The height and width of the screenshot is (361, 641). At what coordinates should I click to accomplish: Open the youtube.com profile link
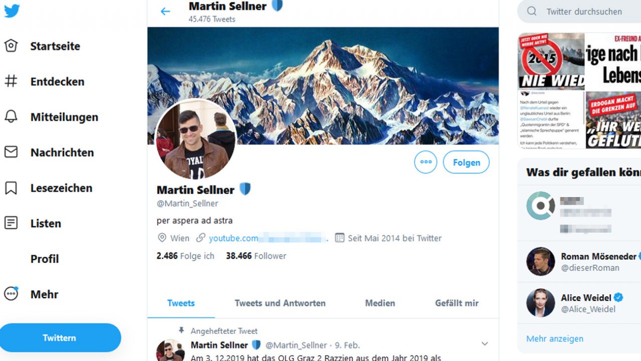(233, 238)
